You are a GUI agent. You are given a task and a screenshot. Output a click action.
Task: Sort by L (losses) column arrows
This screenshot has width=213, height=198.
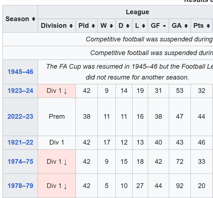tap(143, 26)
